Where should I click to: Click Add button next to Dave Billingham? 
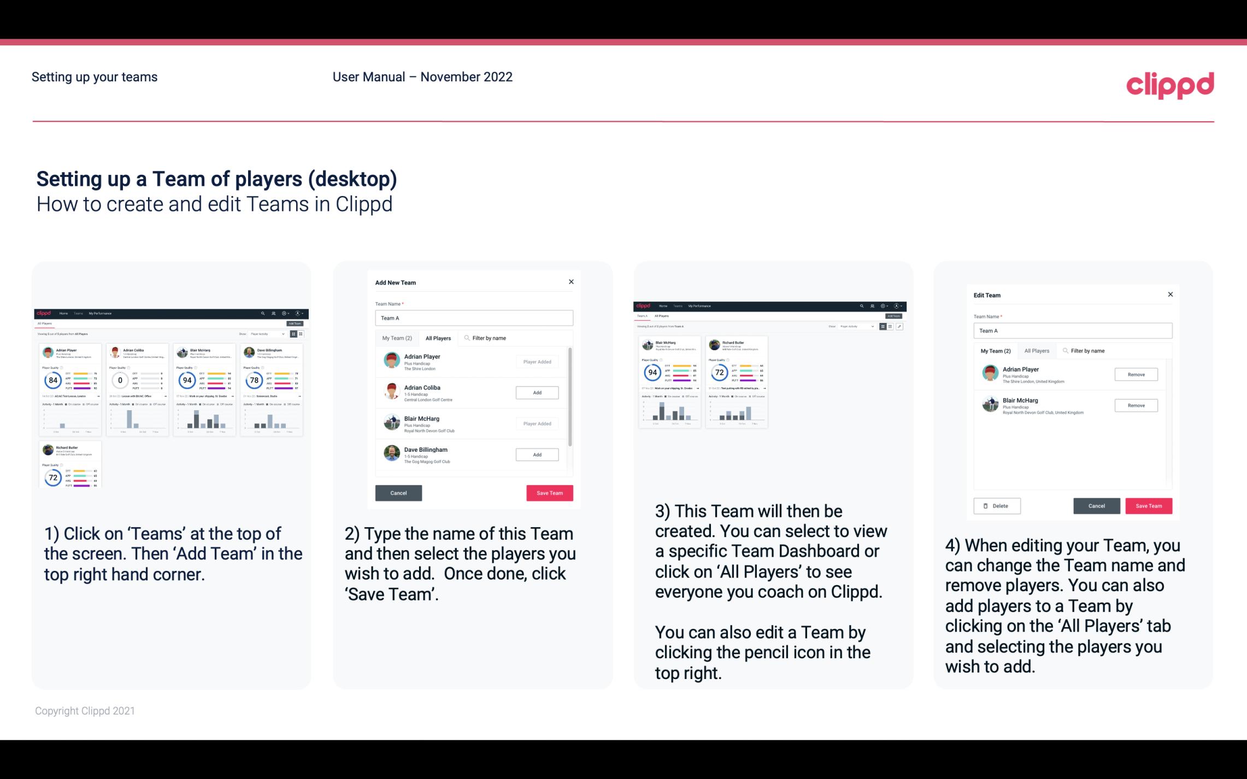(x=535, y=453)
